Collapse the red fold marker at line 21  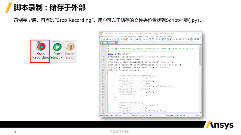(x=107, y=100)
